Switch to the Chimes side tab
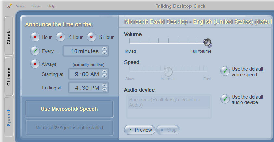Viewport: 274px width, 142px height. [x=9, y=77]
